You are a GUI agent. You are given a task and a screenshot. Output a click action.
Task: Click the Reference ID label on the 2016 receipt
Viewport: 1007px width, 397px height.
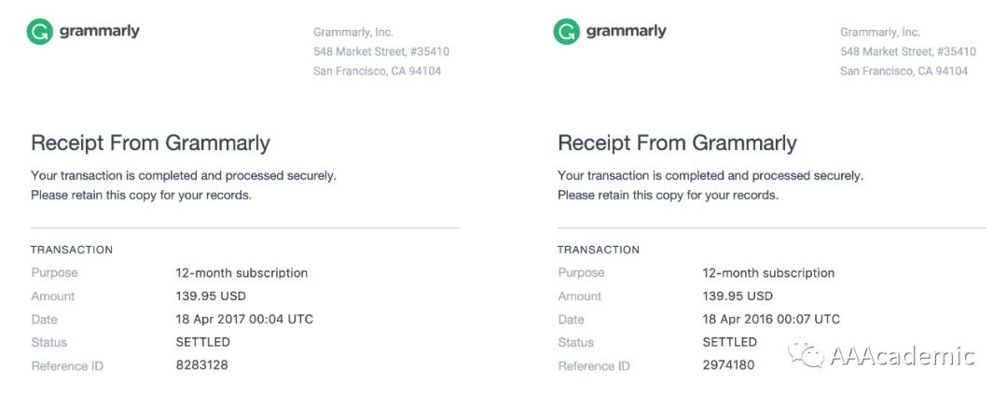click(594, 366)
